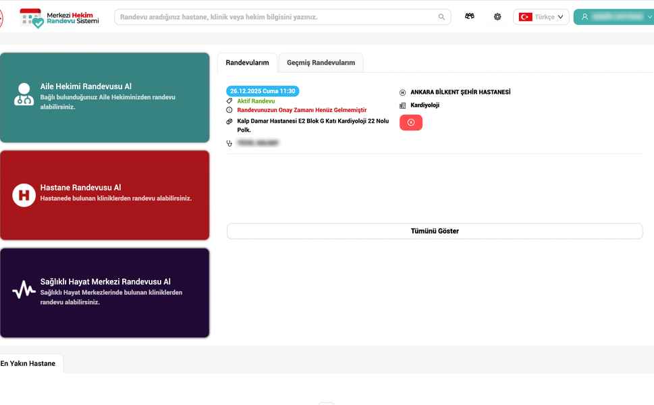The image size is (654, 405).
Task: Click the Turkish flag icon
Action: (x=525, y=17)
